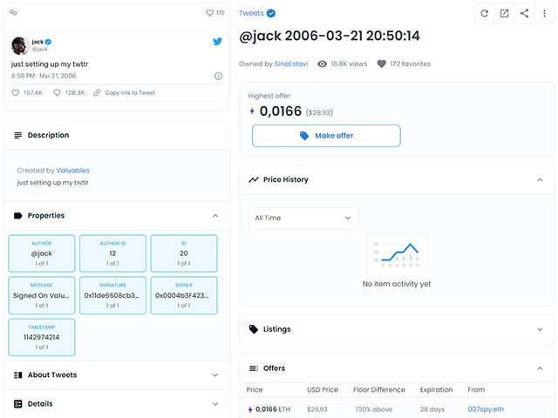Expand the Listings section
Viewport: 558px width, 418px height.
[x=540, y=329]
